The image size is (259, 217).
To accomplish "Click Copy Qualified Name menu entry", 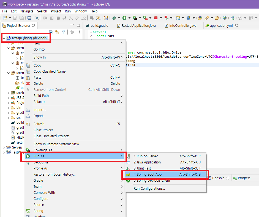I will [x=75, y=72].
